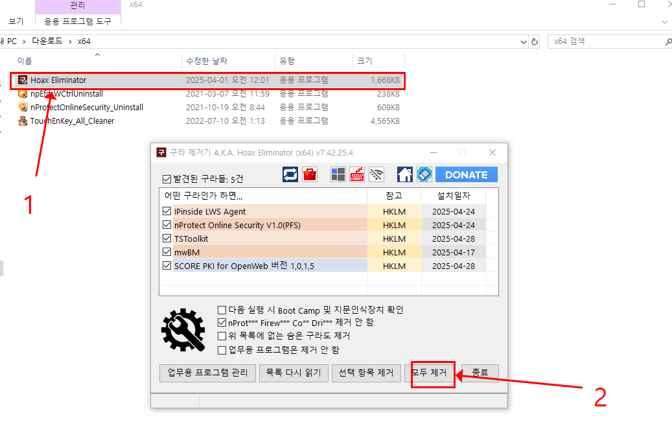
Task: Enable 위 목록에 없는 숨은 구라도 제거
Action: [222, 336]
